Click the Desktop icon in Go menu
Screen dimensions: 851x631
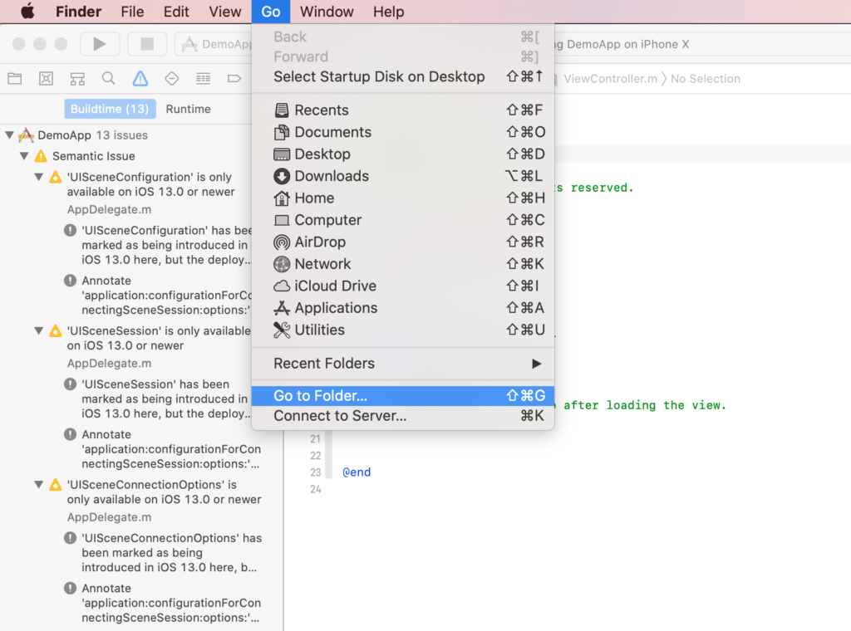pyautogui.click(x=282, y=154)
